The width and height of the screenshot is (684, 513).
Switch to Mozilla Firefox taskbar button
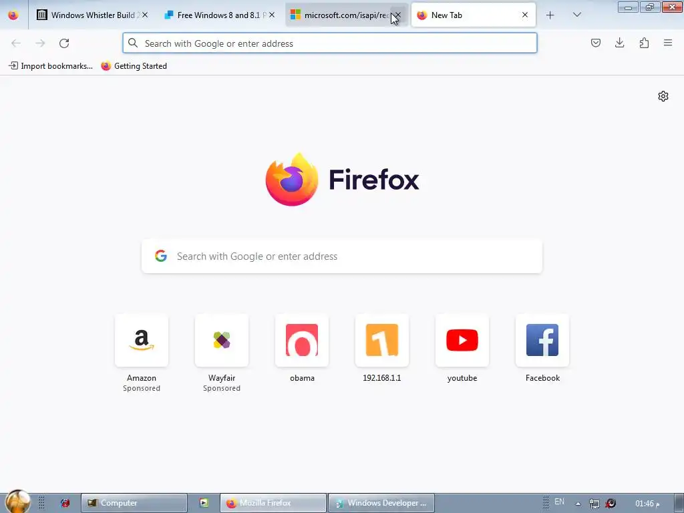point(273,503)
